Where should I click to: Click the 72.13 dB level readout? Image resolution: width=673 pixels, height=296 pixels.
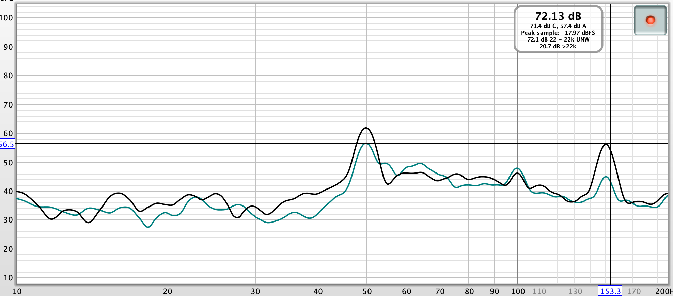[558, 16]
